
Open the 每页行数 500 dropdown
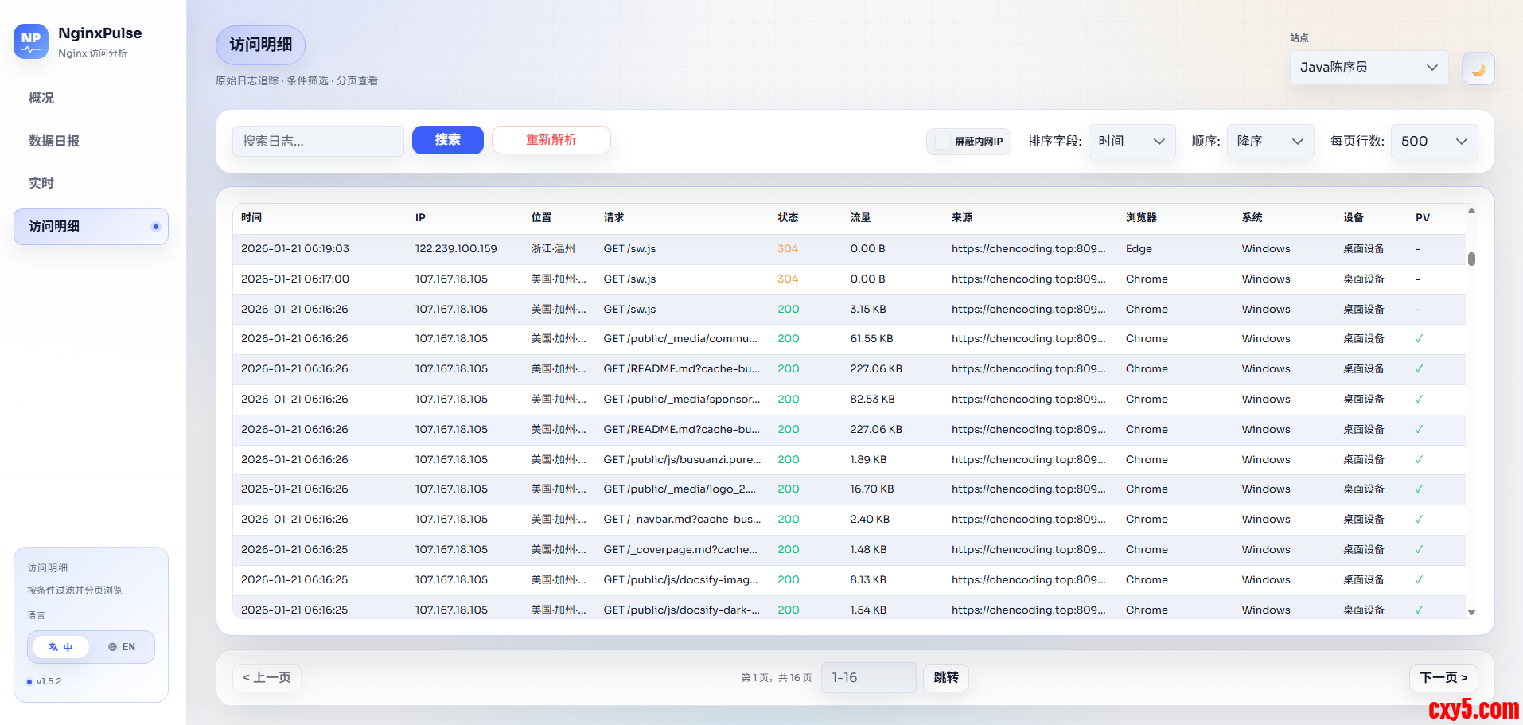(x=1434, y=142)
